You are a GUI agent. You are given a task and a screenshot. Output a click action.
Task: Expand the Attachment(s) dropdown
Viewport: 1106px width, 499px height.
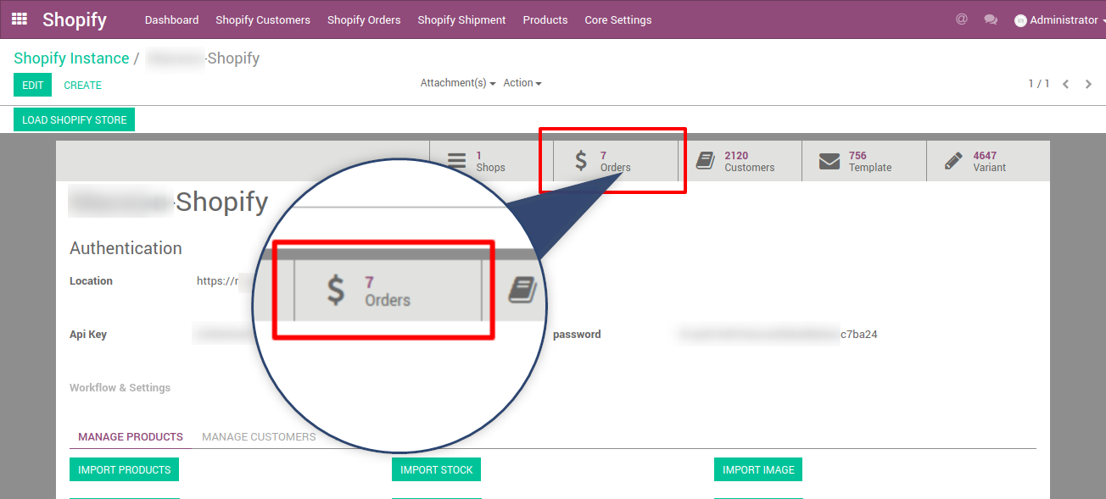(458, 83)
